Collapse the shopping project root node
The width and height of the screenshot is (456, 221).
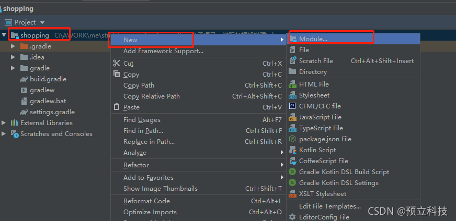4,35
